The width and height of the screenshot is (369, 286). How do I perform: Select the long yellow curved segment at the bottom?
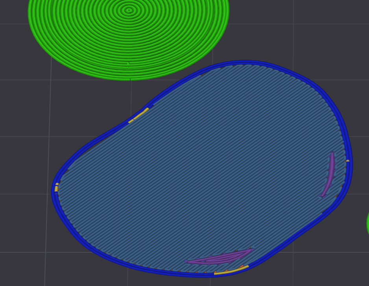[231, 270]
